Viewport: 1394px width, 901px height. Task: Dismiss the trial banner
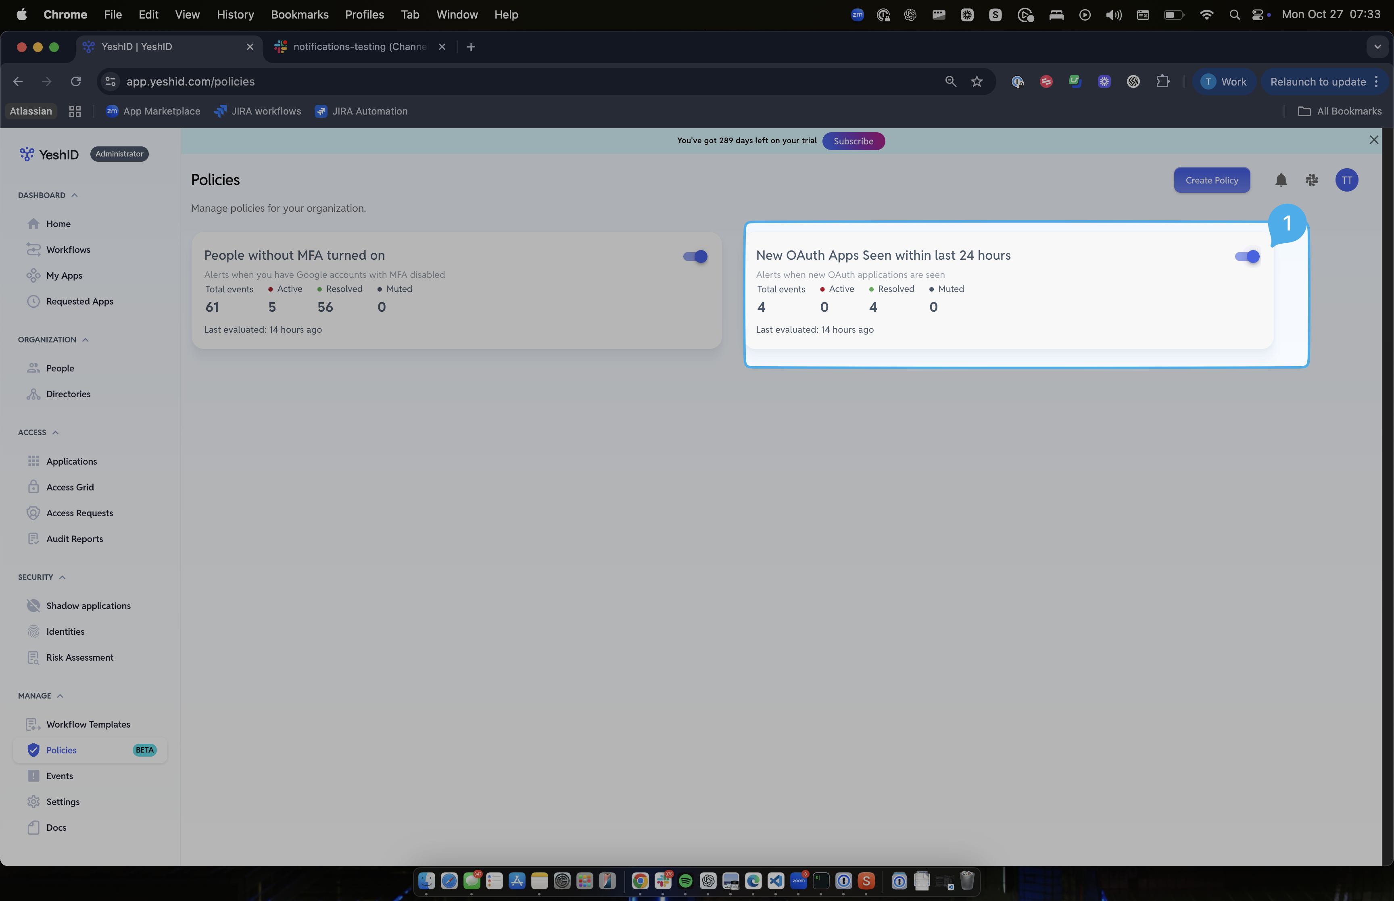[x=1373, y=140]
